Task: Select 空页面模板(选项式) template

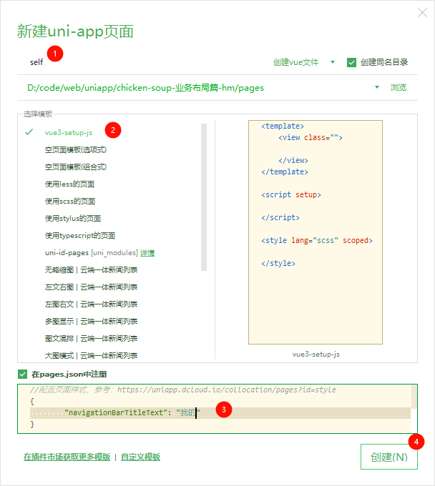Action: point(76,150)
